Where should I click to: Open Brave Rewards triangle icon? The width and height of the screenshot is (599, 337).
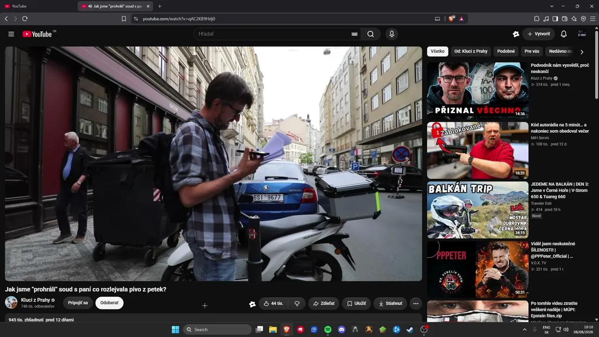click(461, 19)
